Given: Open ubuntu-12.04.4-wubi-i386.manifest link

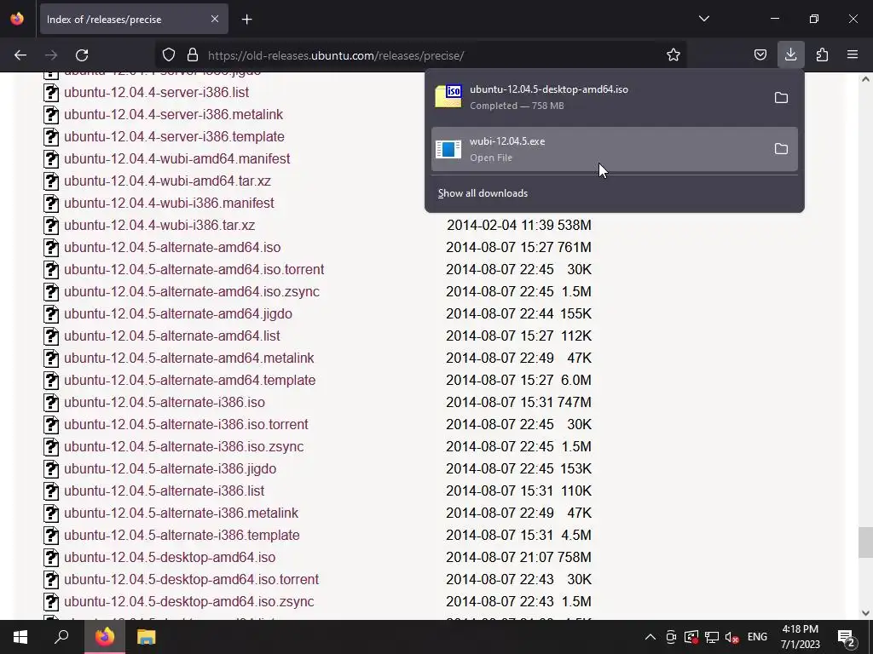Looking at the screenshot, I should 169,203.
